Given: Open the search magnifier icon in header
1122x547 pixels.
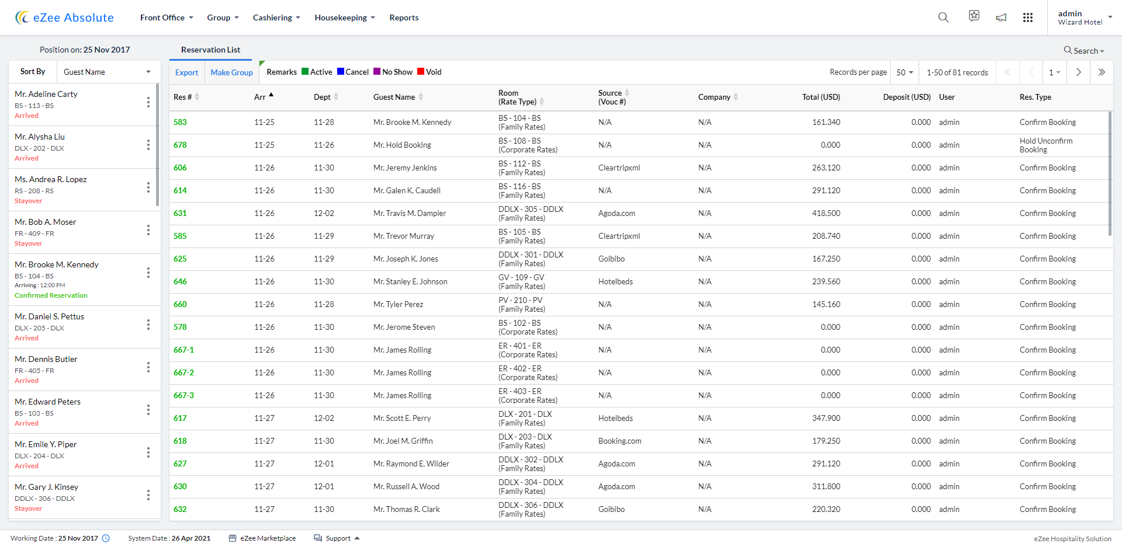Looking at the screenshot, I should [943, 18].
